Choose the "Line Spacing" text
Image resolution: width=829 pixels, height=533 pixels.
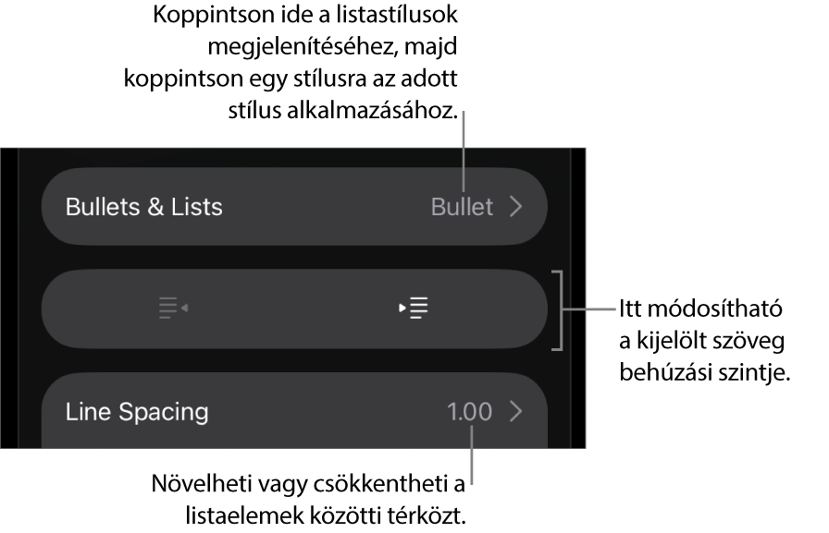click(x=137, y=412)
